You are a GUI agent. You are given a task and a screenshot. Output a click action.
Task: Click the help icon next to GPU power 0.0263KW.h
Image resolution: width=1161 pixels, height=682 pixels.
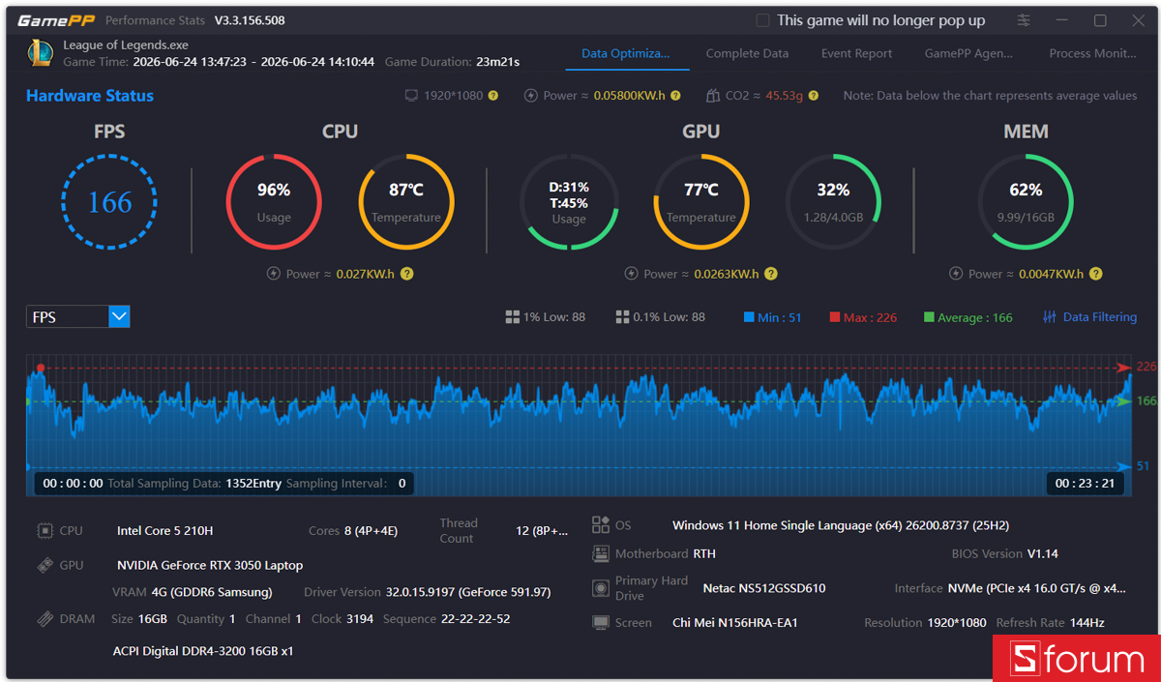click(771, 274)
